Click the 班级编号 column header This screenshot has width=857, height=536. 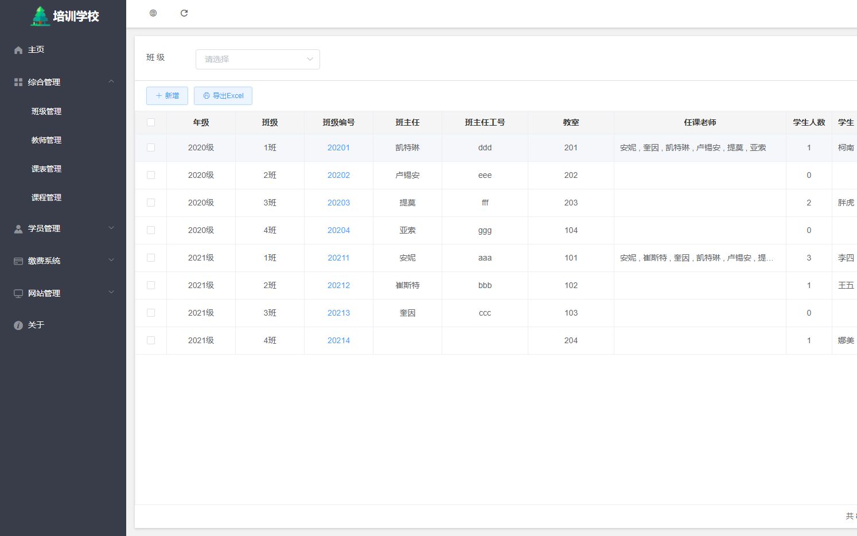click(338, 122)
